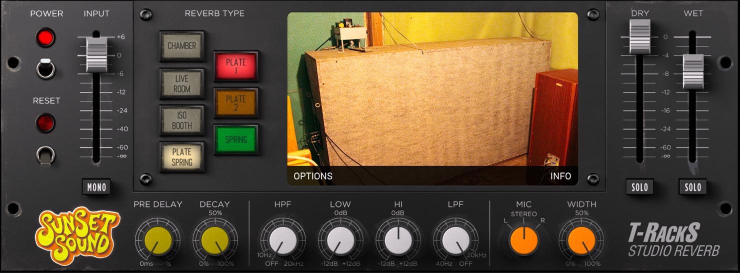The image size is (740, 273).
Task: Click the yellow Decay knob
Action: pyautogui.click(x=215, y=241)
